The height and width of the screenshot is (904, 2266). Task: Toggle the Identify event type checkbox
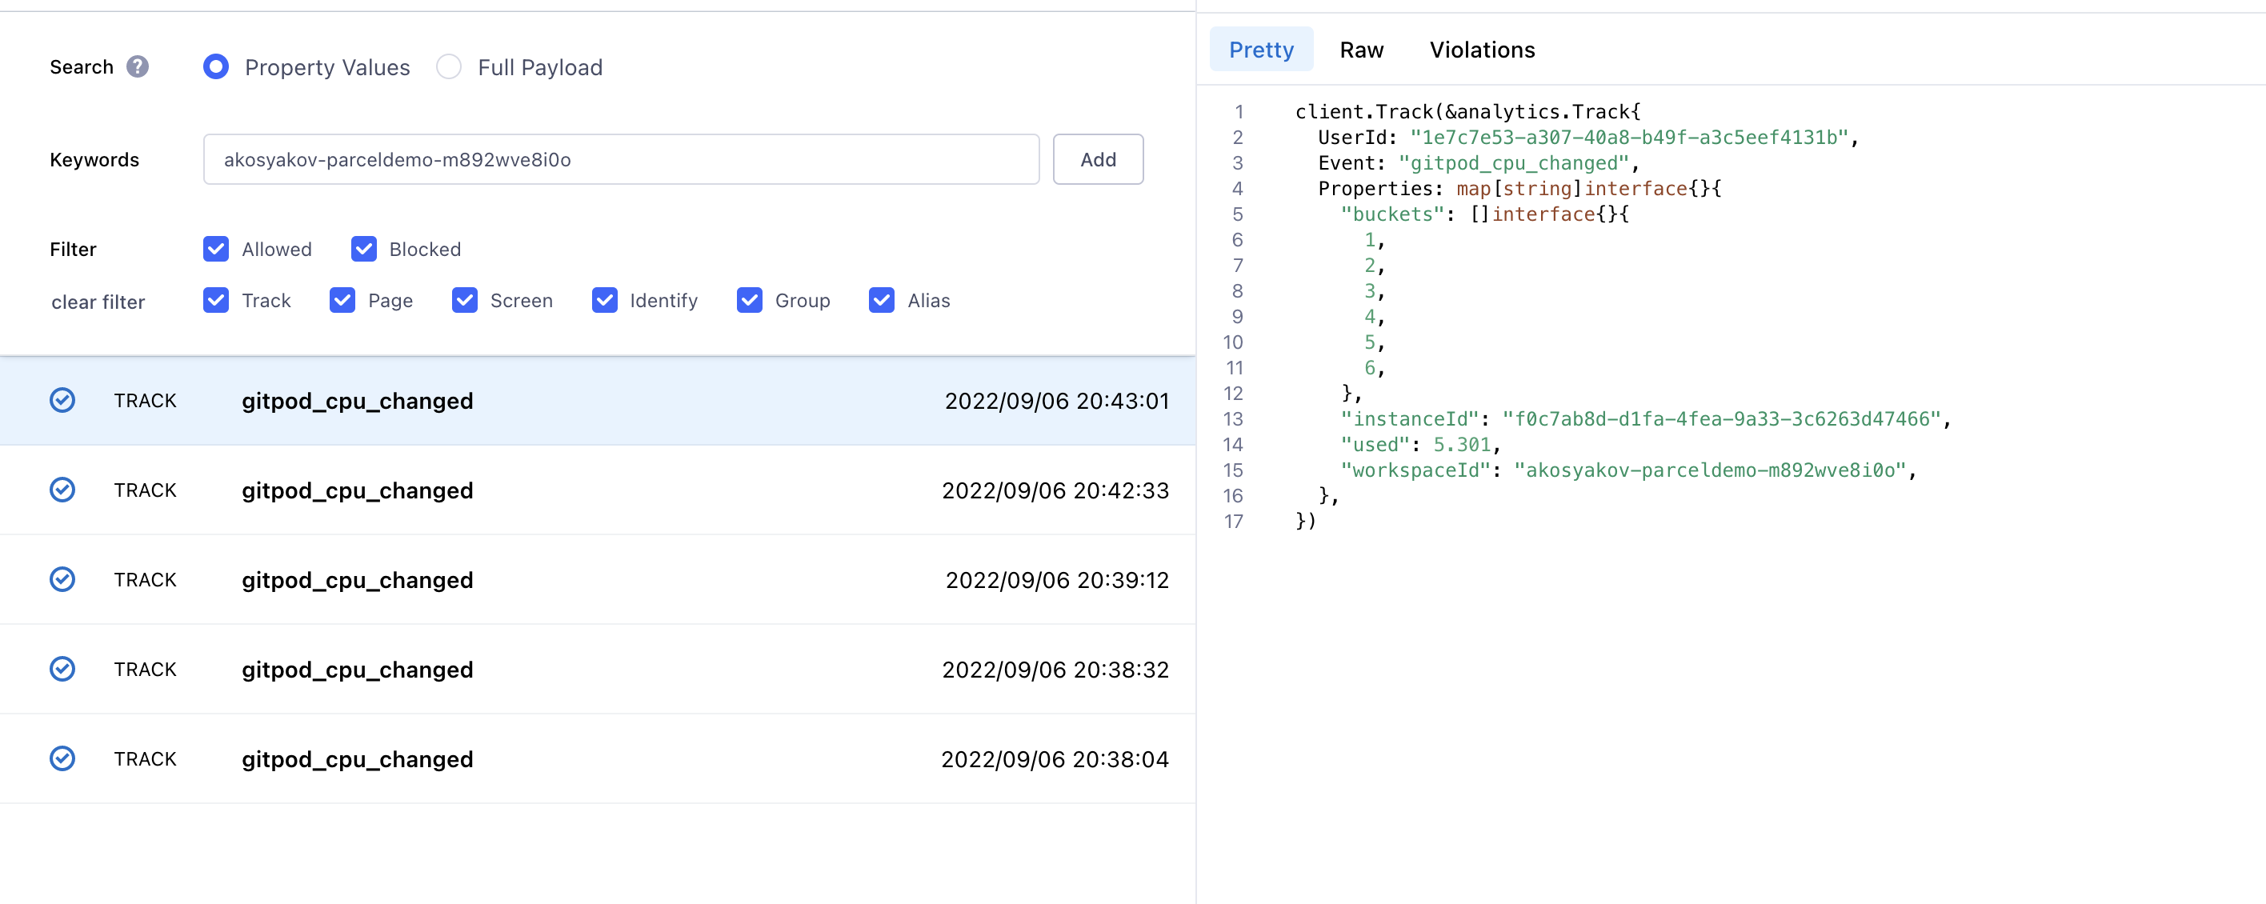604,300
